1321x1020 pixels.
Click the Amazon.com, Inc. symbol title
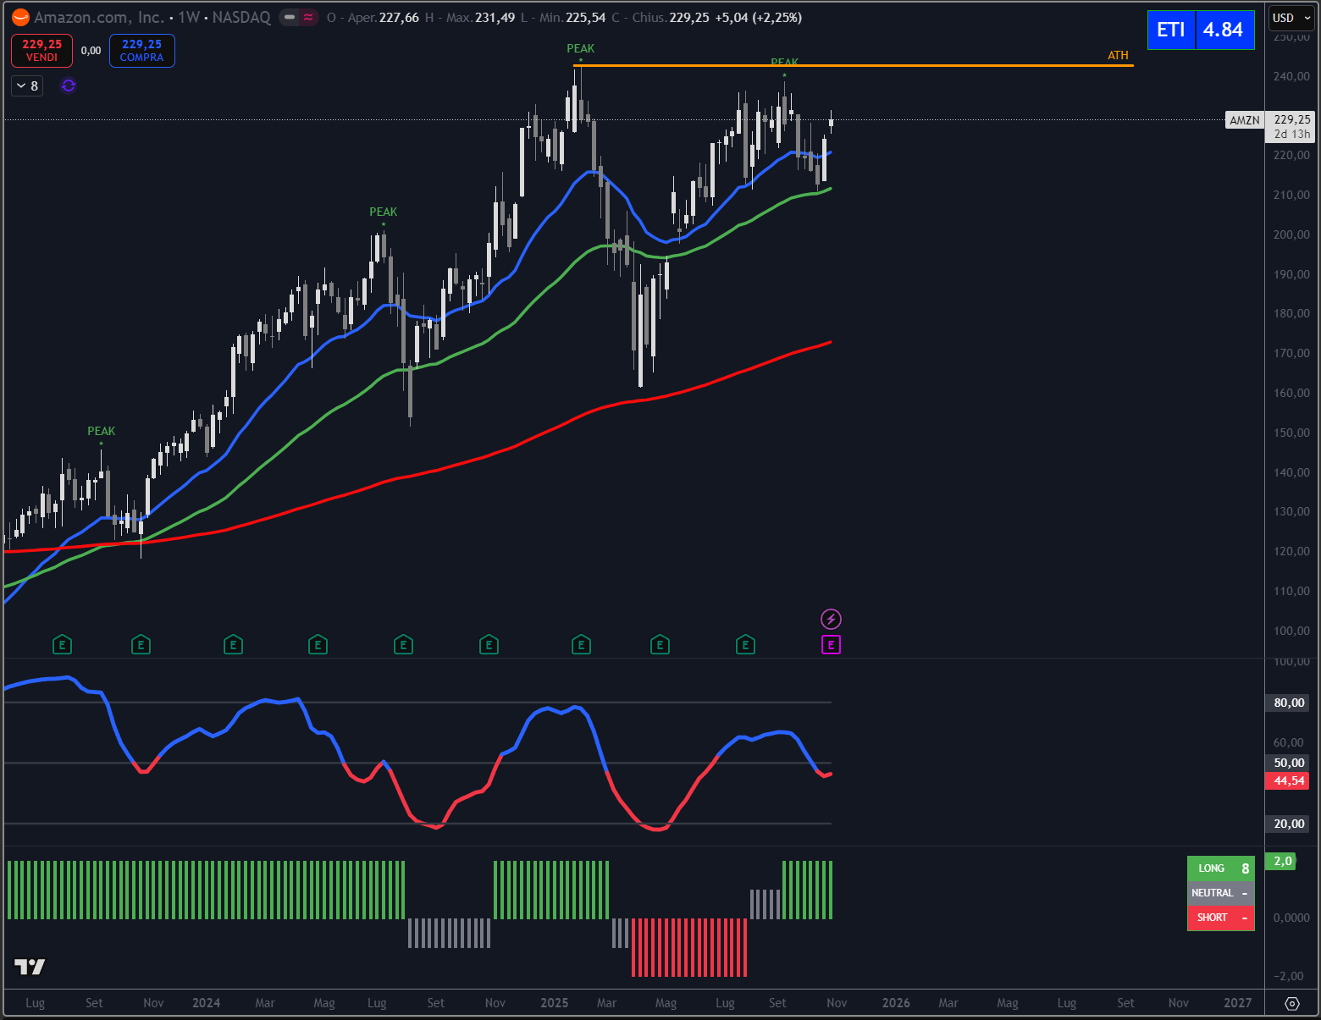[x=98, y=18]
